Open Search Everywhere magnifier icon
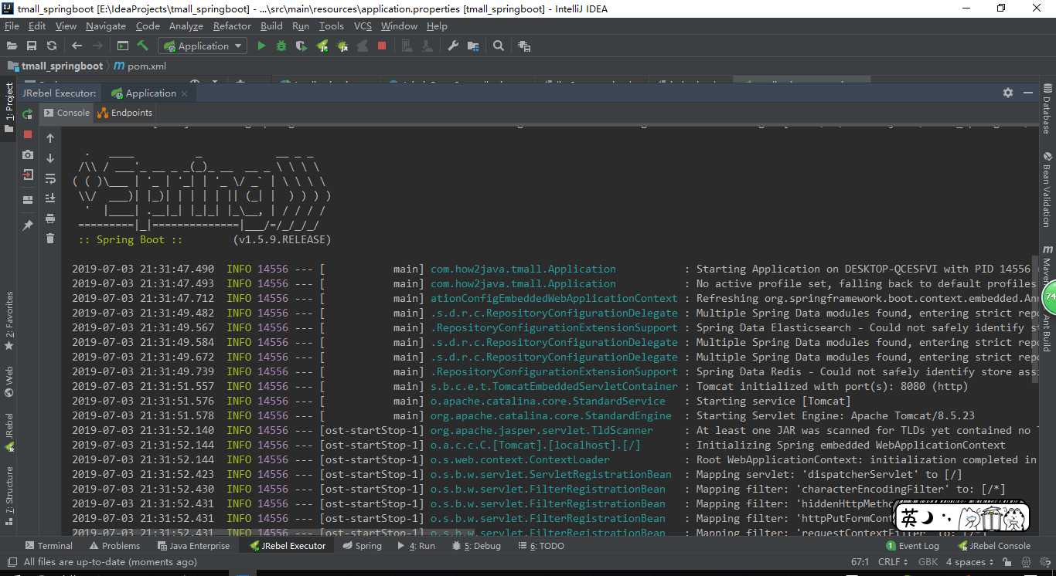Screen dimensions: 1056x576 point(499,46)
